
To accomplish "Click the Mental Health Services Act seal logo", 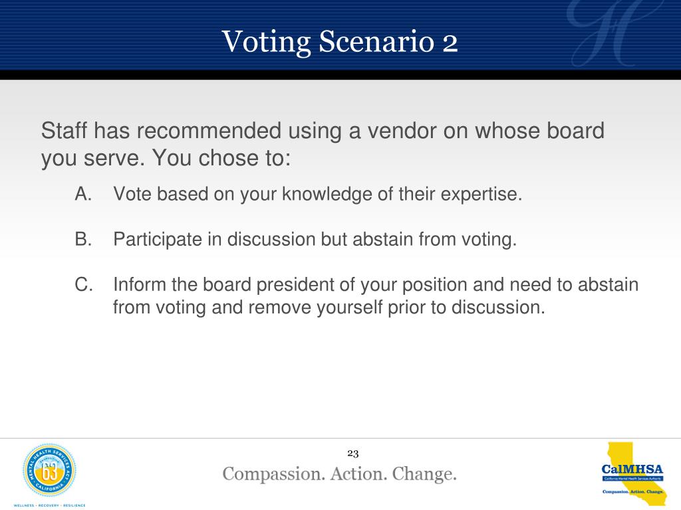I will point(49,470).
